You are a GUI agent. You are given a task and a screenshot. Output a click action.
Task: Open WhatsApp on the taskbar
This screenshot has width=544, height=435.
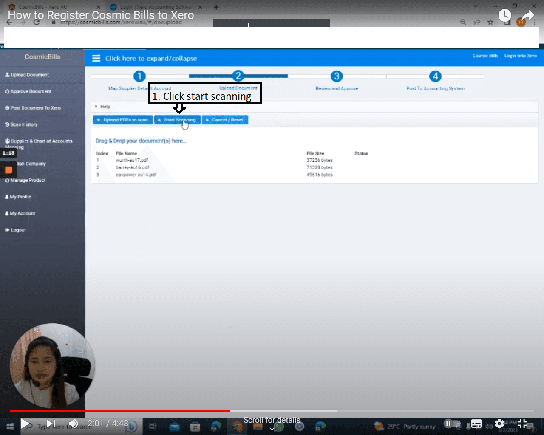(279, 426)
